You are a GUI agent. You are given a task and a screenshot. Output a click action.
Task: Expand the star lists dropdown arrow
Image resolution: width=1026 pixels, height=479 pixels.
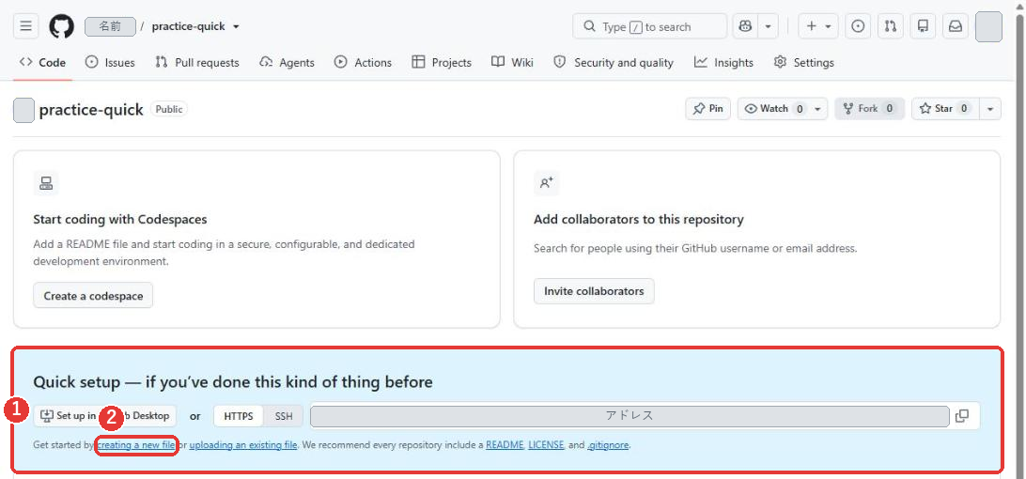click(x=990, y=109)
